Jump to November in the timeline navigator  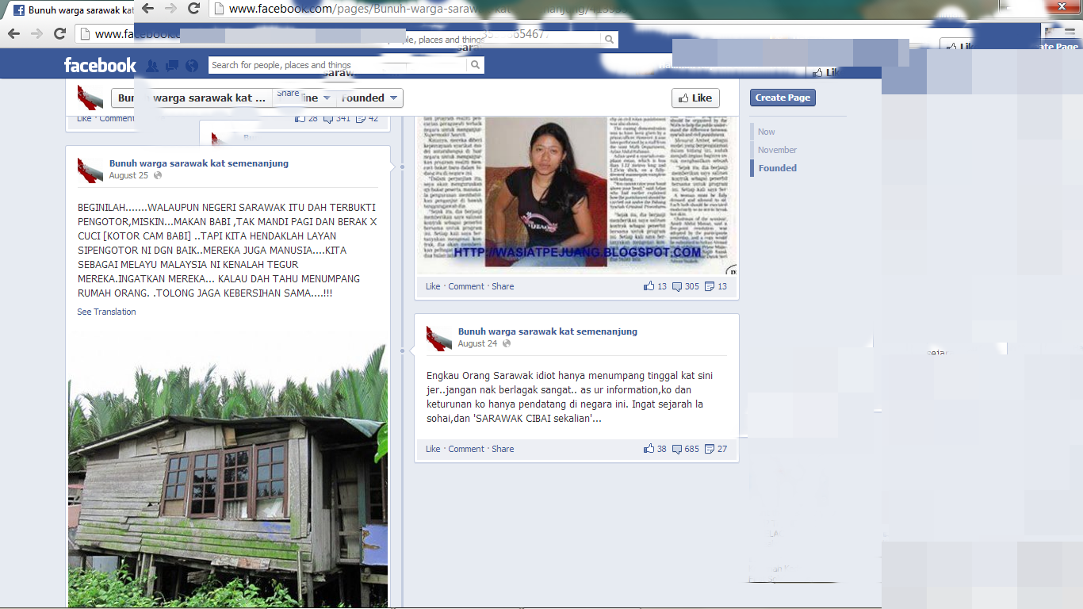click(777, 150)
